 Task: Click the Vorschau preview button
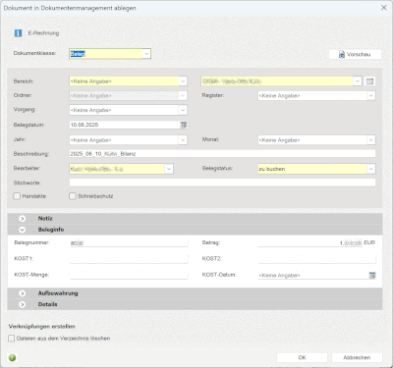coord(355,54)
